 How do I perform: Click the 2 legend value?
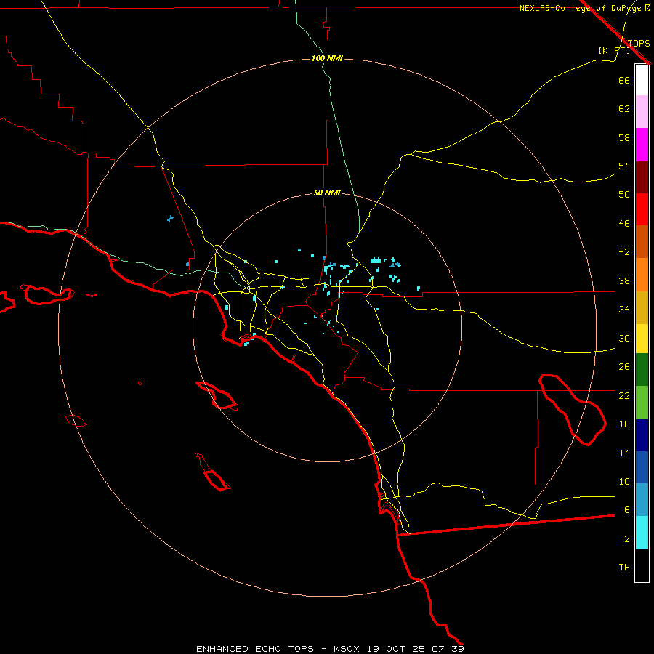pyautogui.click(x=627, y=539)
